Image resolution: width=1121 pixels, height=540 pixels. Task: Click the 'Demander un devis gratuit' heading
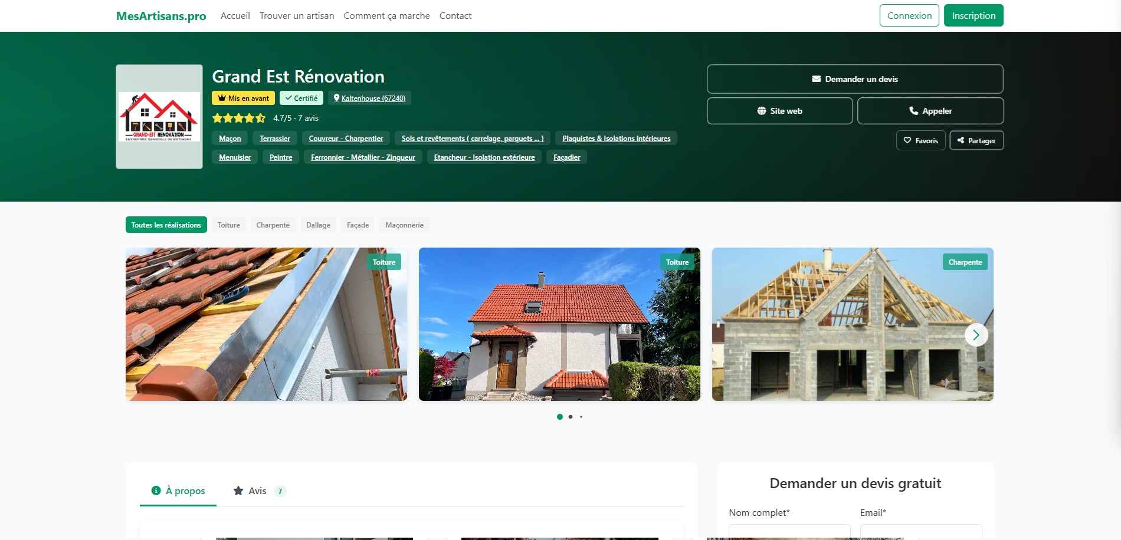[855, 483]
